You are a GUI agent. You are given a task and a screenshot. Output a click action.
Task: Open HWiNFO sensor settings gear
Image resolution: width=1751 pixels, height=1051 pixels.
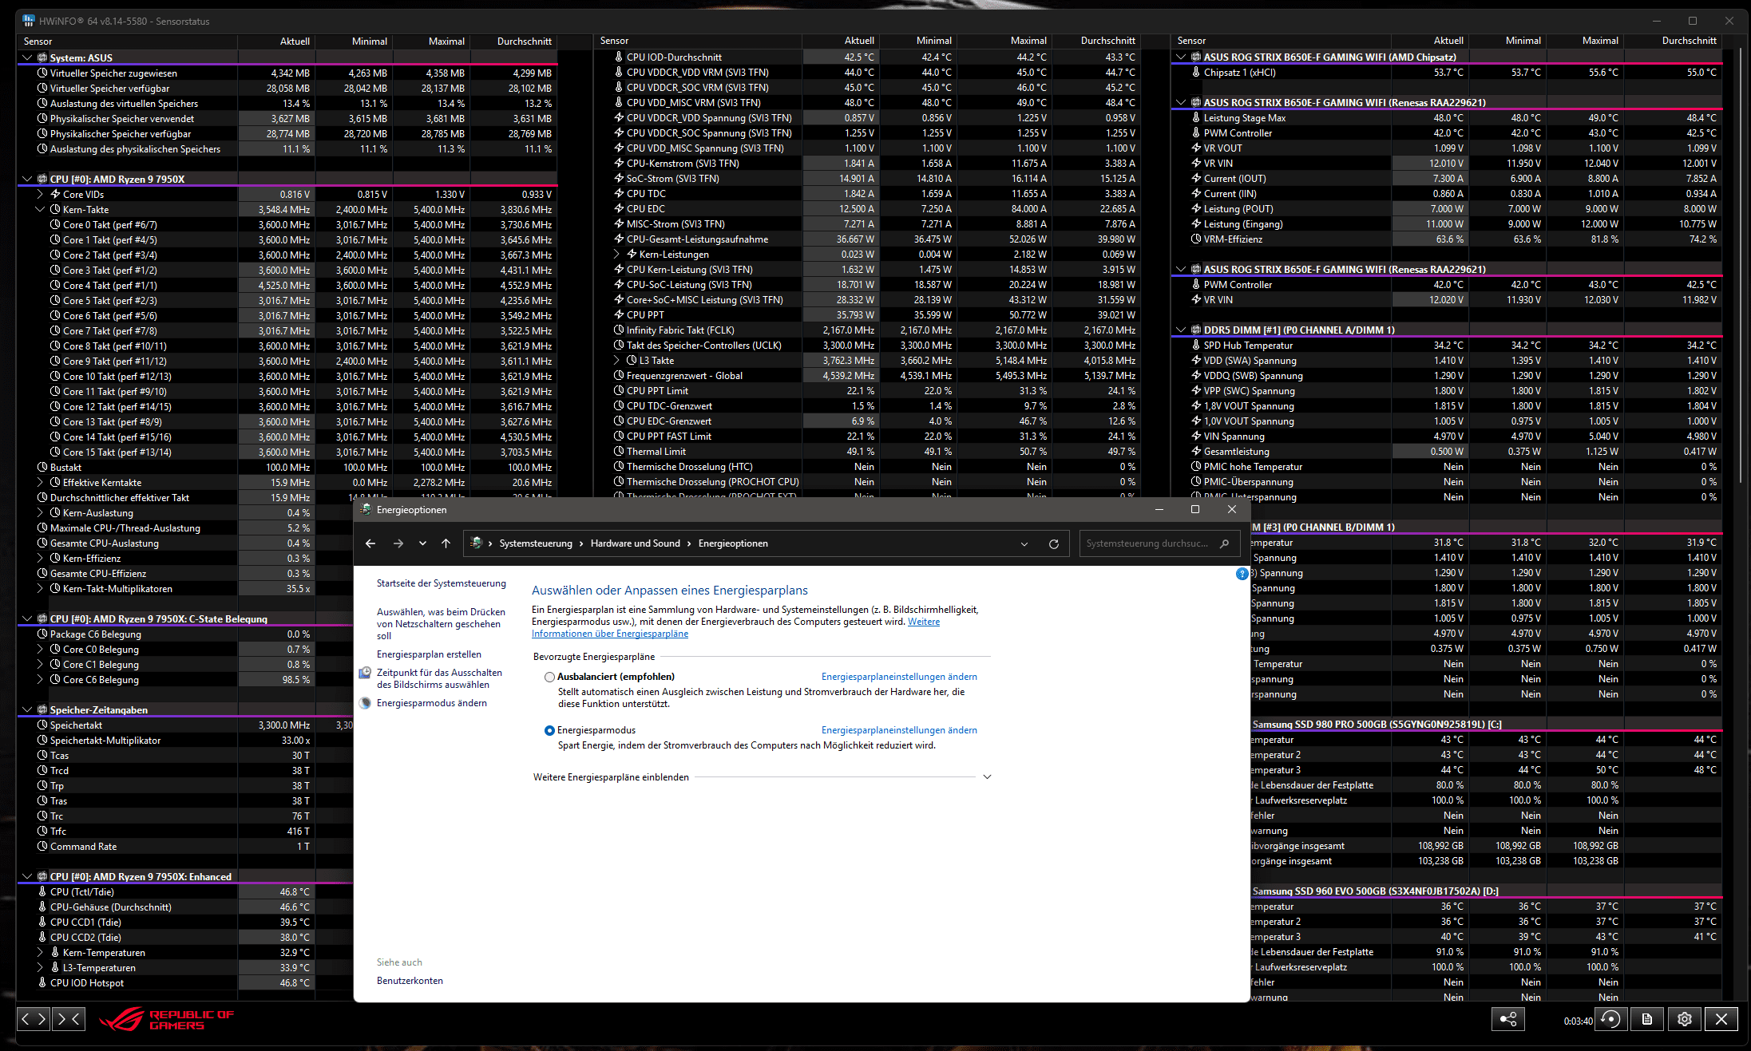coord(1685,1019)
